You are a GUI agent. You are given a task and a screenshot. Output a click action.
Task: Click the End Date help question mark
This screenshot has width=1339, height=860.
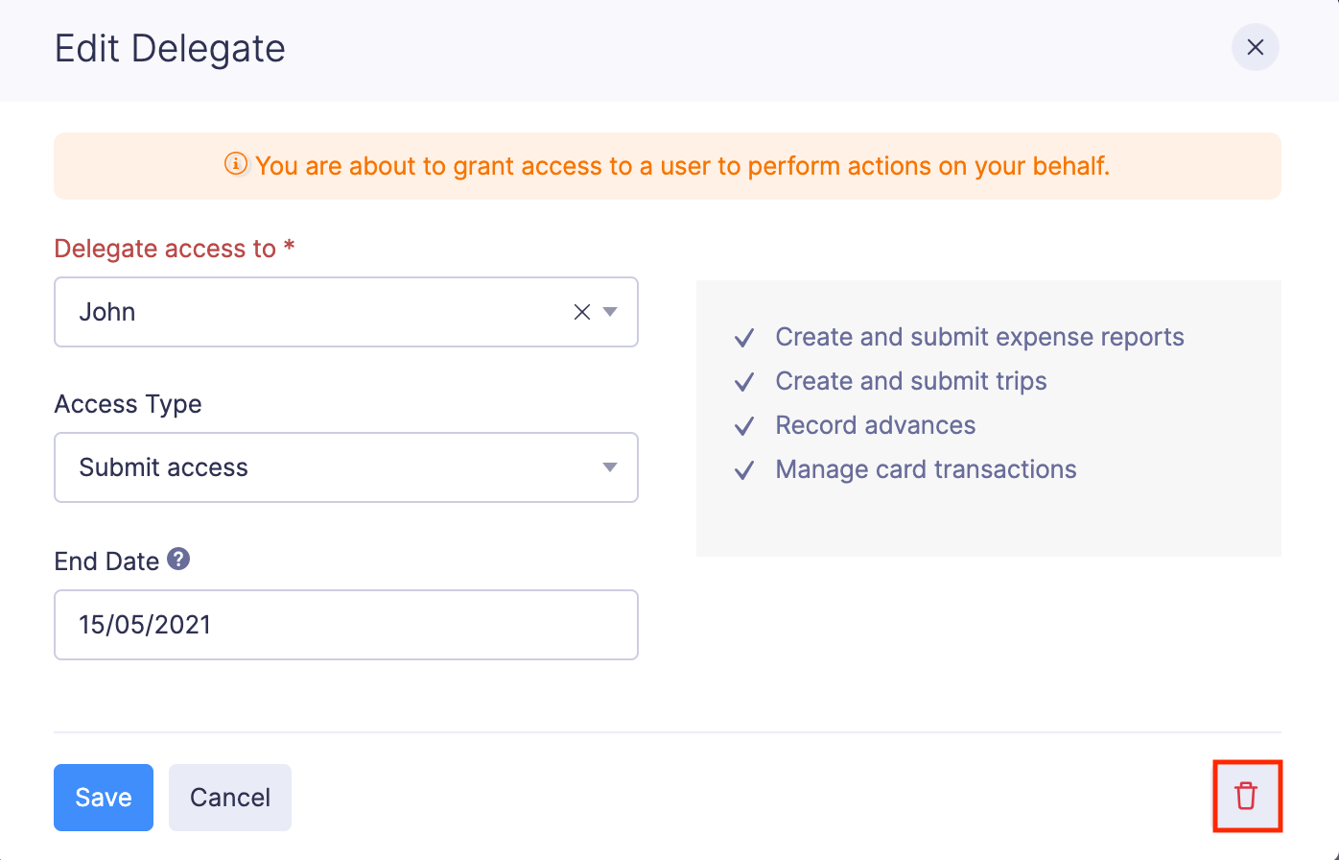[178, 559]
